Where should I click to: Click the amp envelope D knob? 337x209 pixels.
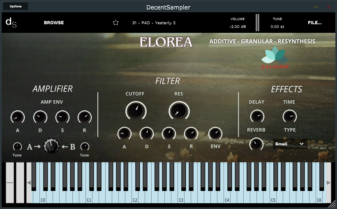tap(40, 117)
